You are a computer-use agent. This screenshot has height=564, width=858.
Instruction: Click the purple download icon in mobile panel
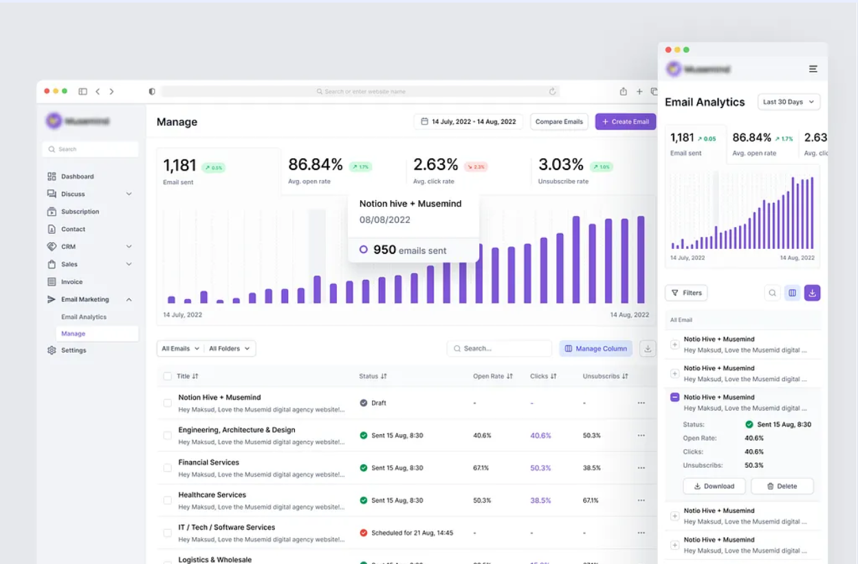click(x=812, y=293)
